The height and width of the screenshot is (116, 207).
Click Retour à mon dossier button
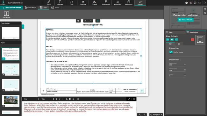pos(11,8)
